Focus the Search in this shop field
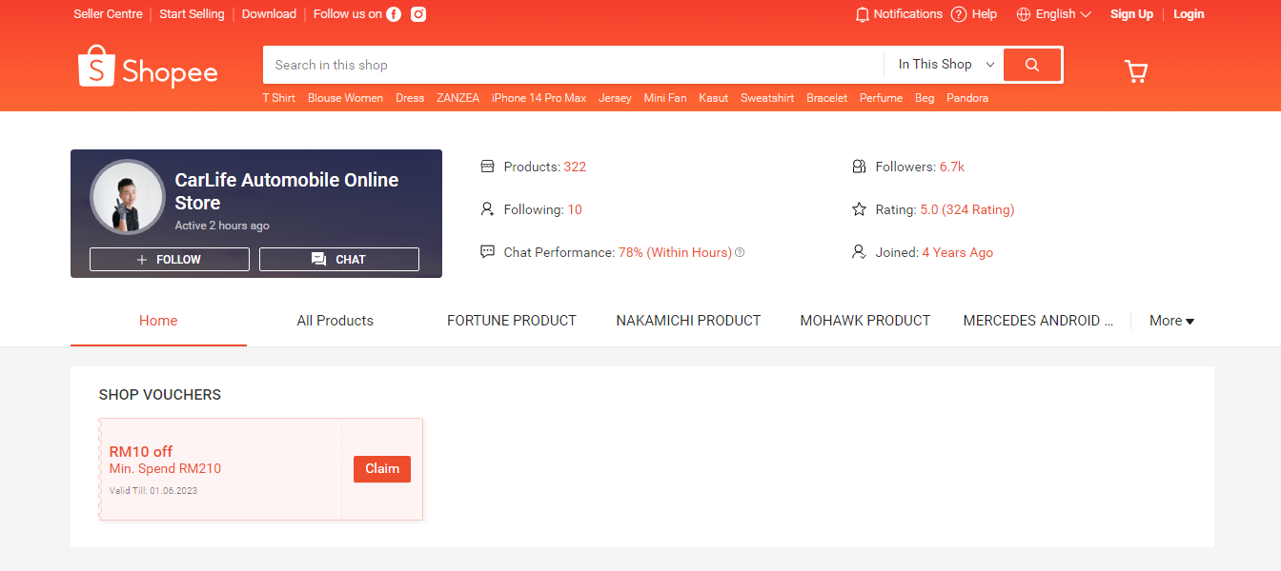1281x571 pixels. pos(574,65)
